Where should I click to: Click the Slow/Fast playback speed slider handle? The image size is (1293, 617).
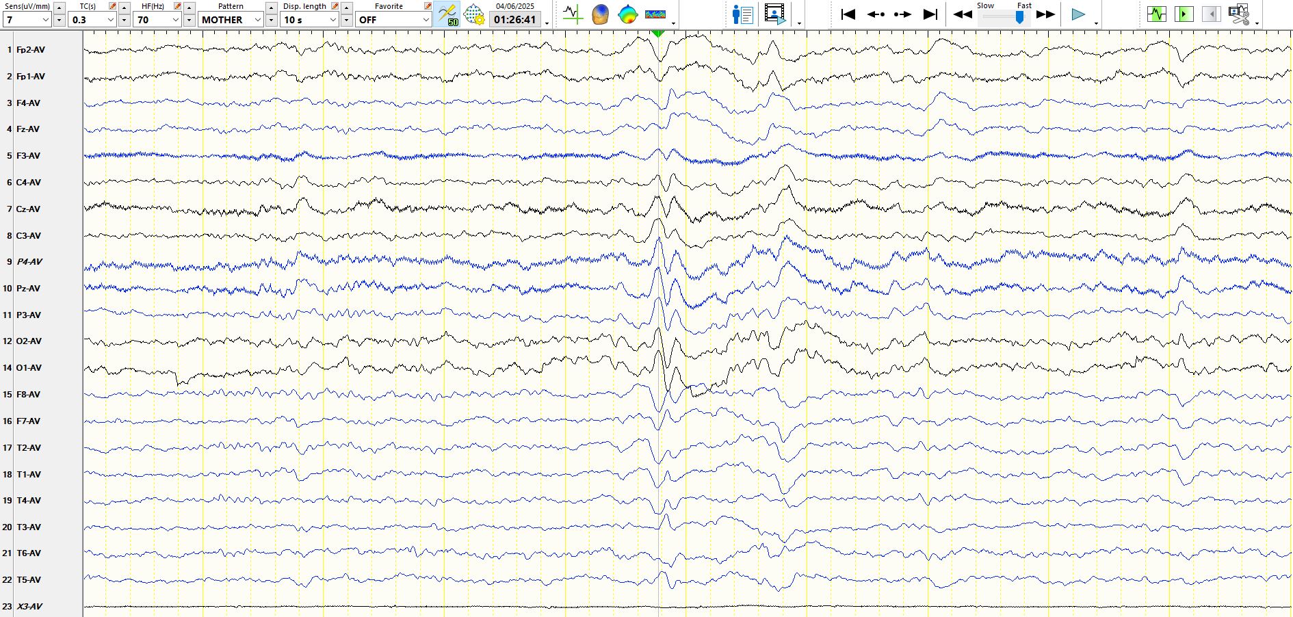click(1020, 17)
